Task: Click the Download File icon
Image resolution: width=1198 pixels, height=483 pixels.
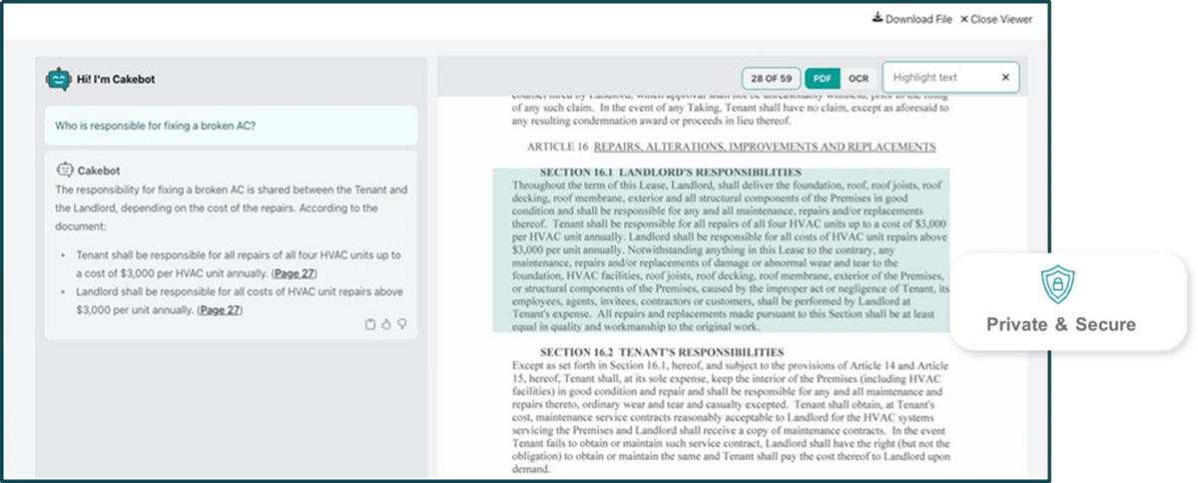Action: 878,18
